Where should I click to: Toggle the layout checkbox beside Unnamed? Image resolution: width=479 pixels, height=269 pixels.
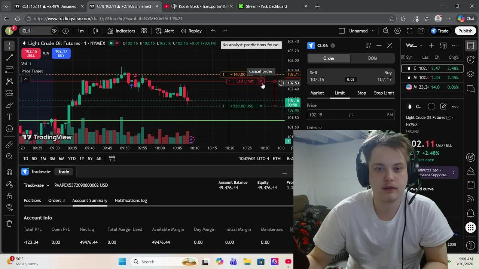coord(342,31)
